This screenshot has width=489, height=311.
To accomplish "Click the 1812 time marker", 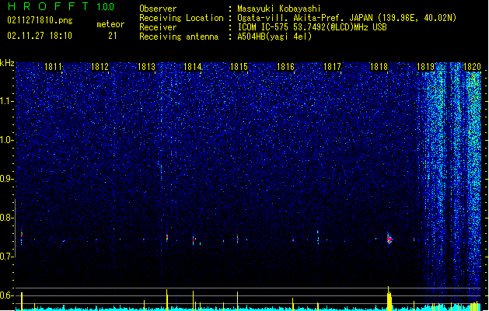I will pos(100,67).
